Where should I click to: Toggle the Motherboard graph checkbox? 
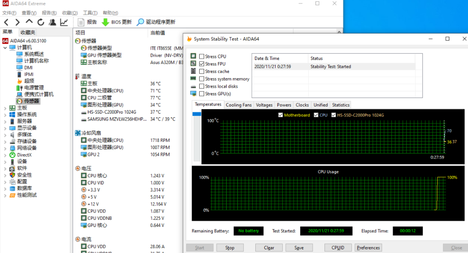(x=280, y=115)
